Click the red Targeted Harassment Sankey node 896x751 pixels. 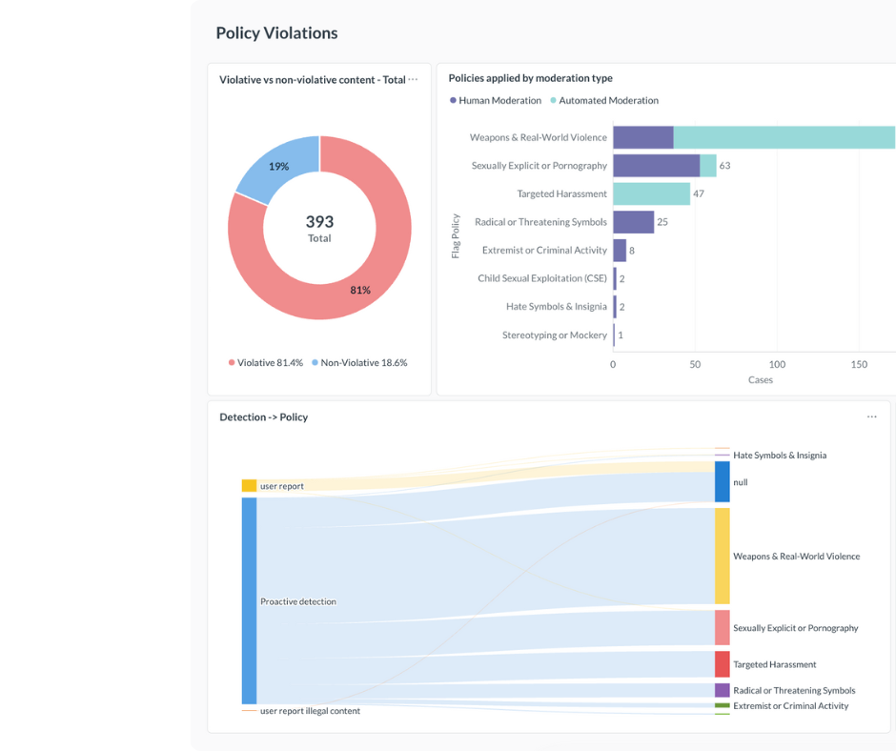tap(722, 664)
